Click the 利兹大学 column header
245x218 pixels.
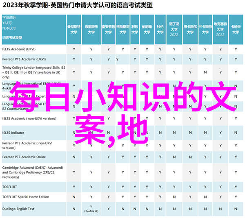[x=135, y=29]
